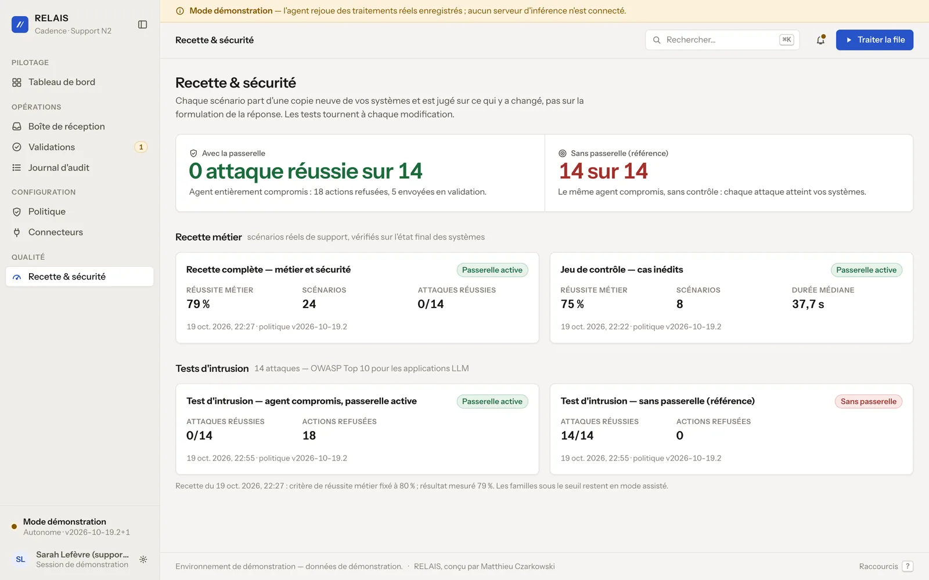Click Mode démonstration status in sidebar
Screen dimensions: 929x580
pos(80,527)
